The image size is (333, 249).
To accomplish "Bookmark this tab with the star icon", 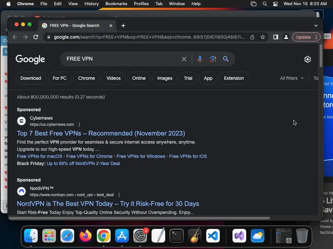I will (263, 37).
